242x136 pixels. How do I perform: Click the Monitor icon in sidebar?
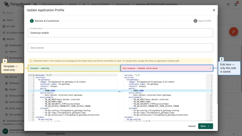4,39
